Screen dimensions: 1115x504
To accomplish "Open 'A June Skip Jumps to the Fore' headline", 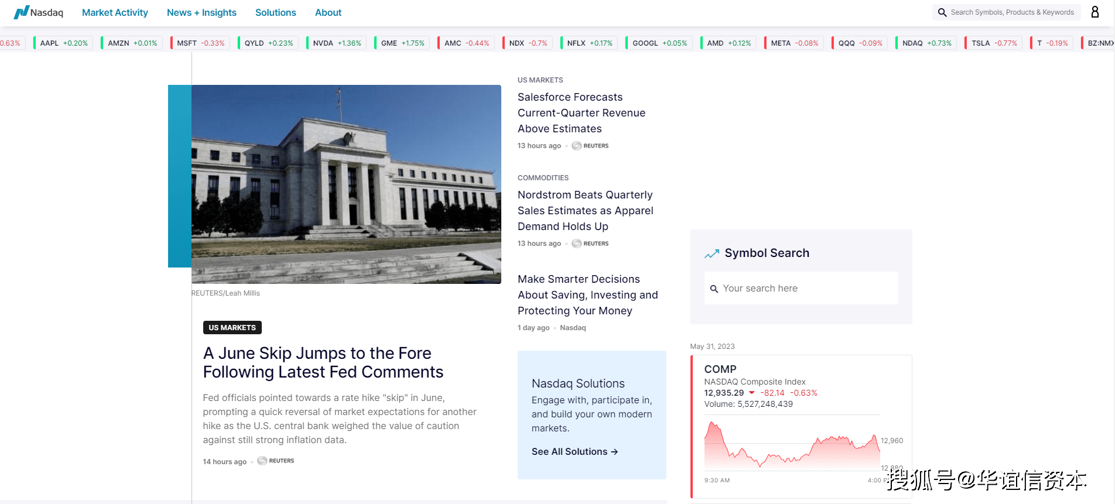I will (x=323, y=362).
